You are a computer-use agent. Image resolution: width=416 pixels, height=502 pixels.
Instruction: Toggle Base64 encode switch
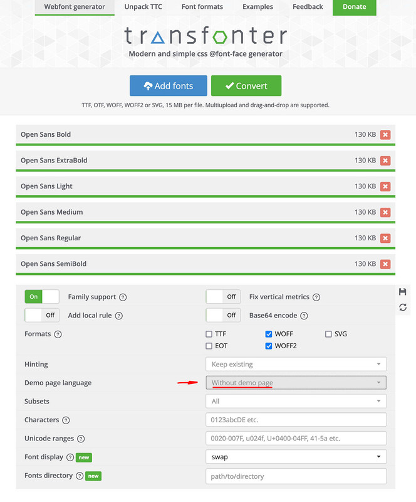[x=223, y=316]
